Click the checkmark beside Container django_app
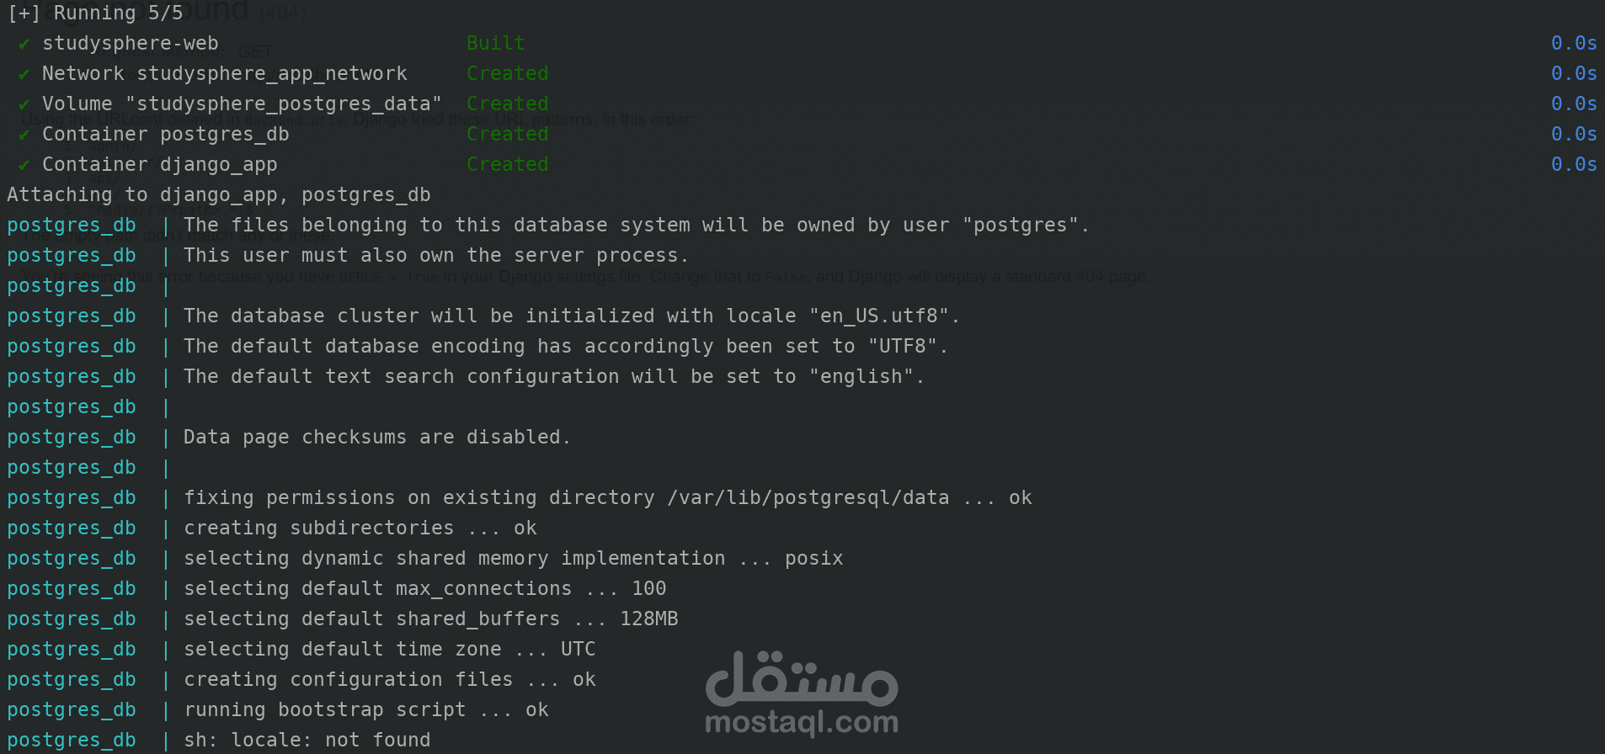This screenshot has width=1605, height=754. click(24, 165)
